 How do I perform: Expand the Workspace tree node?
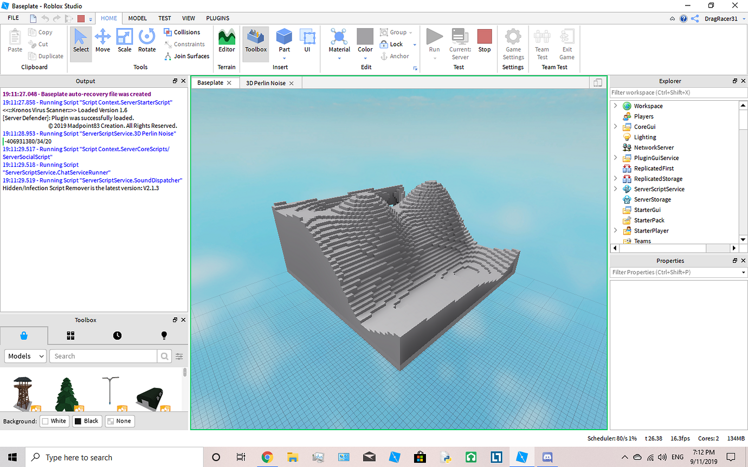coord(615,106)
